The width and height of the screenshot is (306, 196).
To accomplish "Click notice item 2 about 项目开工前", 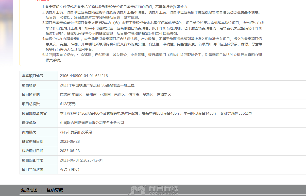I will point(151,15).
